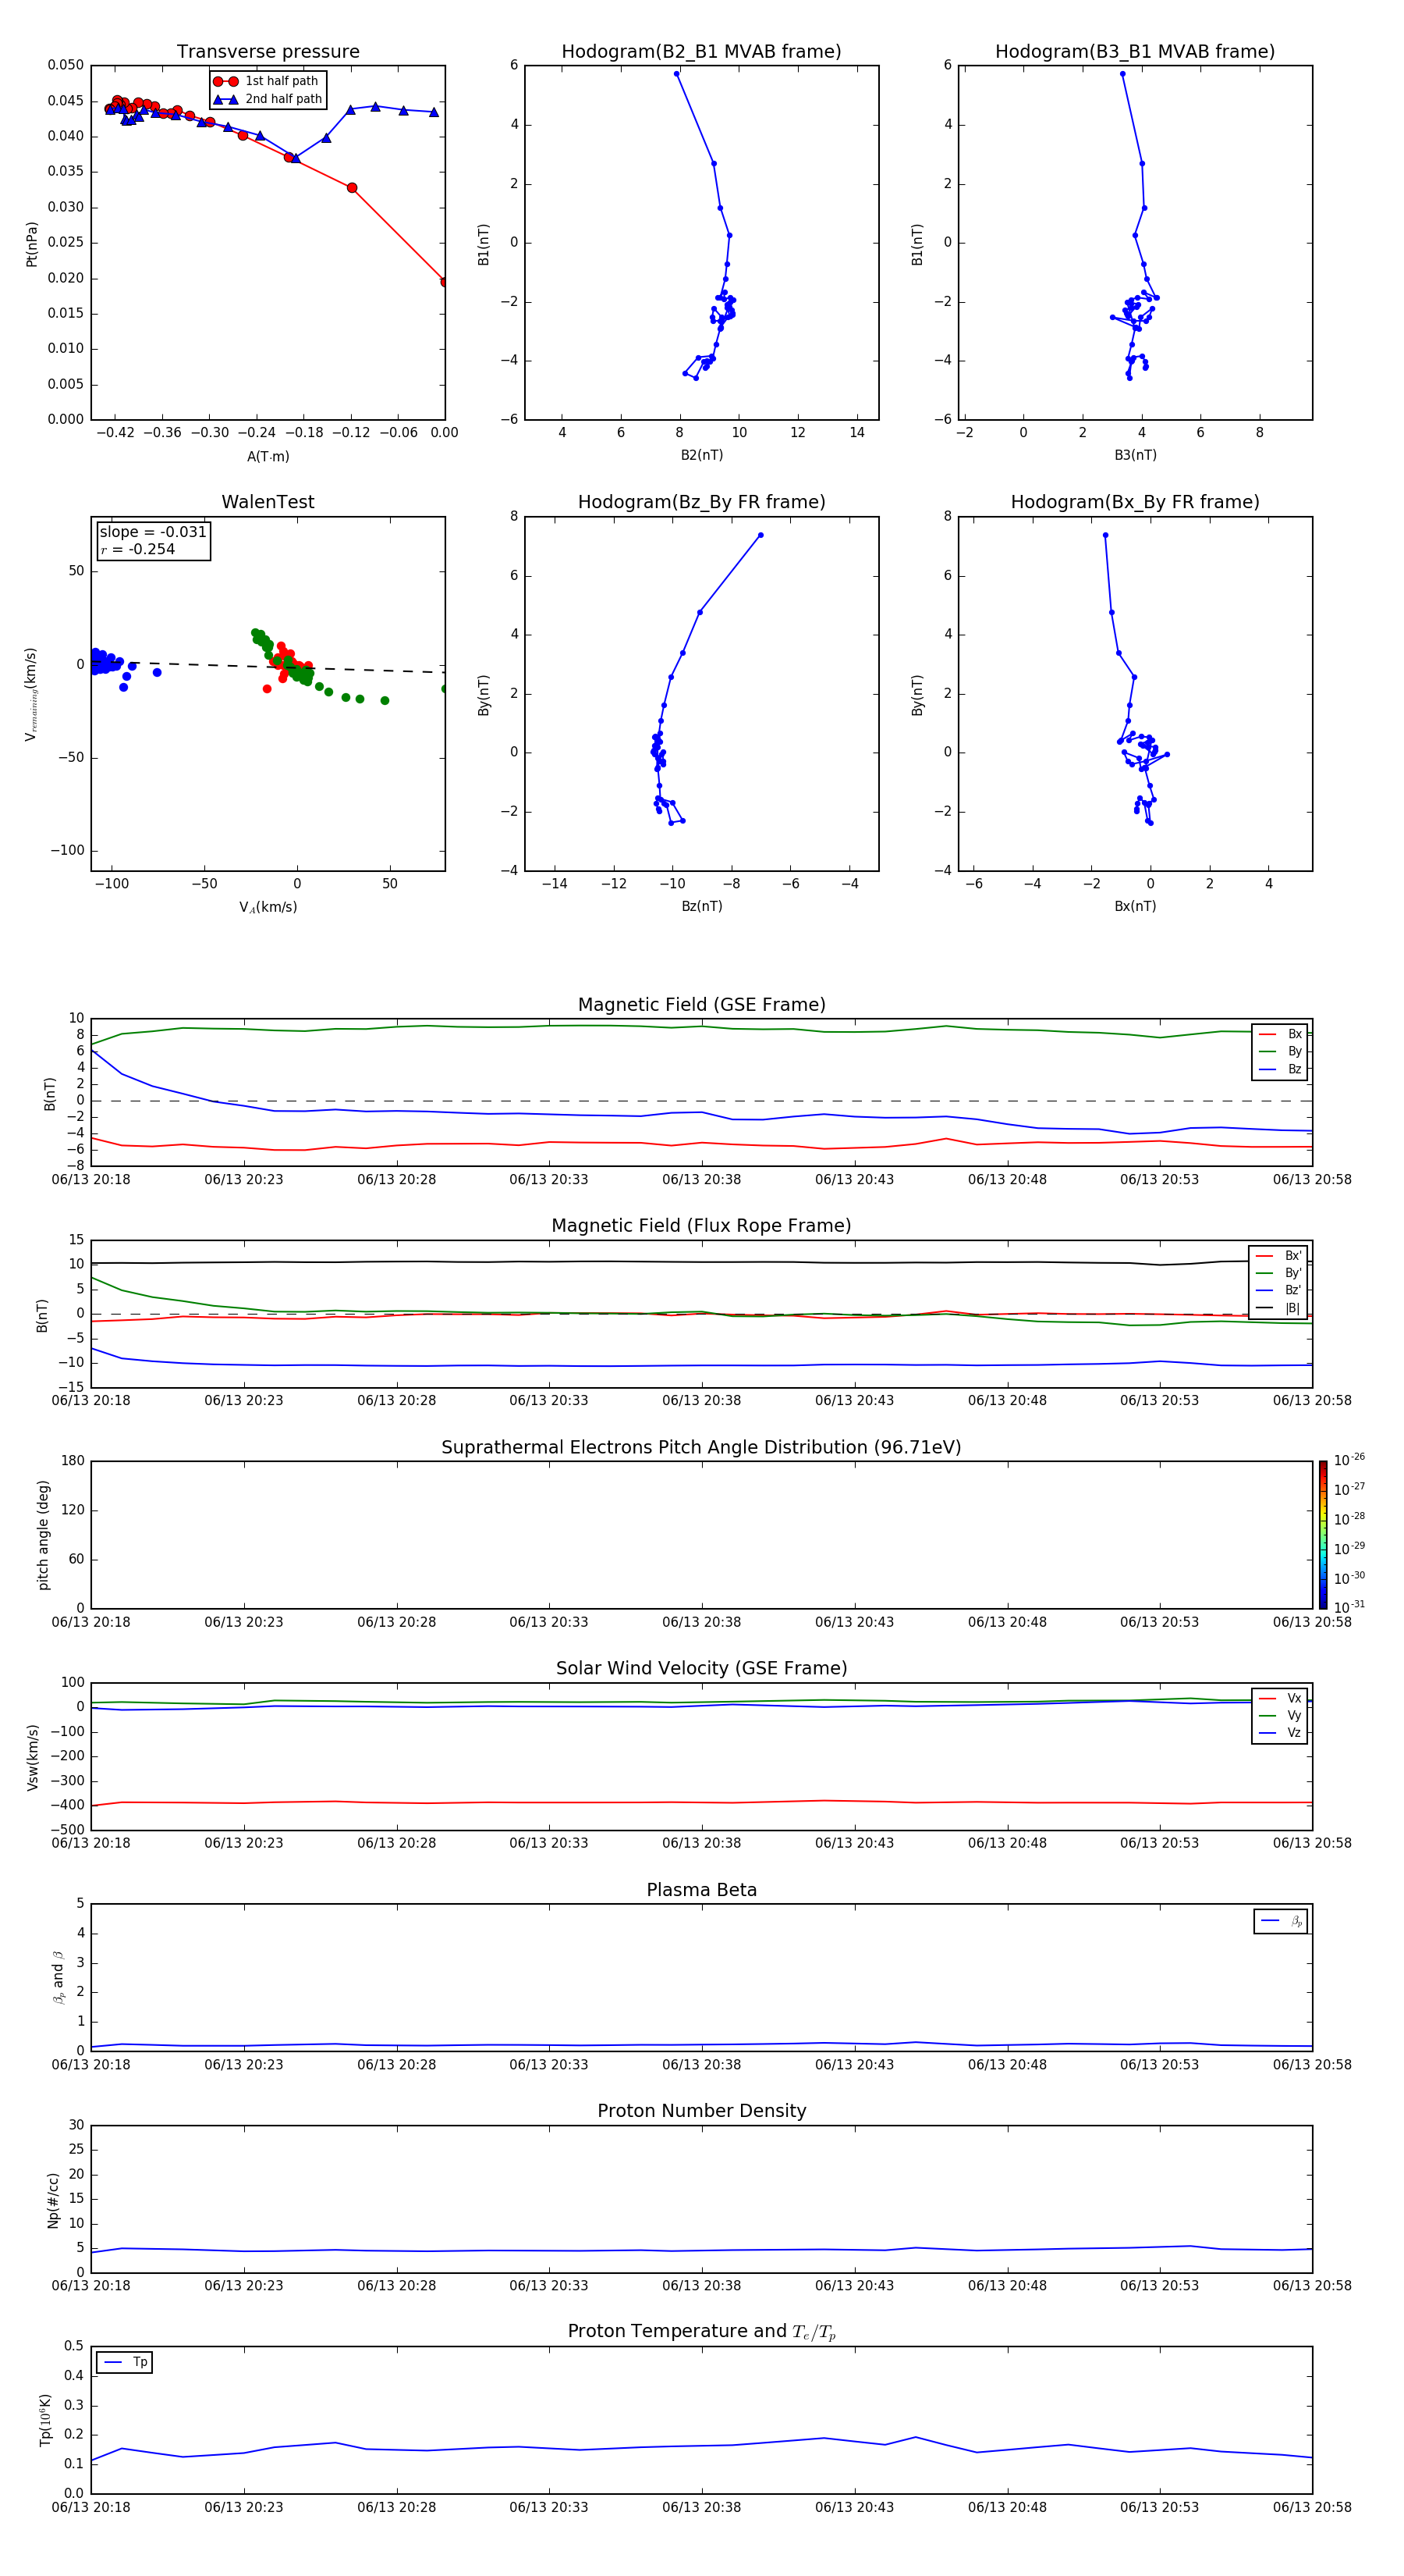
Task: Click the "βp and β" y-axis label
Action: click(x=58, y=1977)
